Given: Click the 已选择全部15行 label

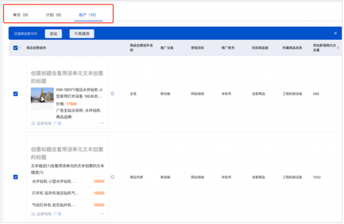Looking at the screenshot, I should [x=26, y=34].
